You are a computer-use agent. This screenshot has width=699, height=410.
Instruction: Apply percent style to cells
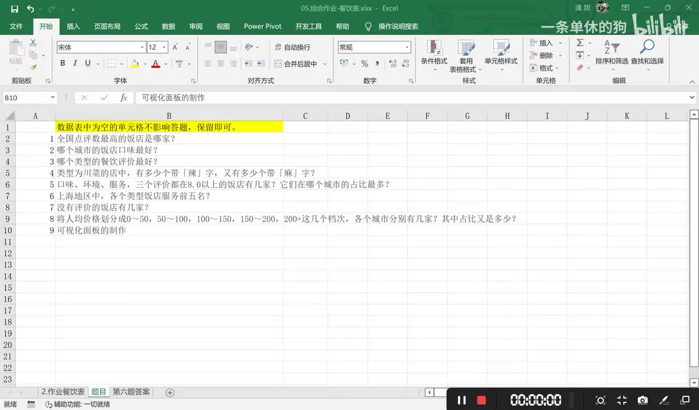click(364, 64)
